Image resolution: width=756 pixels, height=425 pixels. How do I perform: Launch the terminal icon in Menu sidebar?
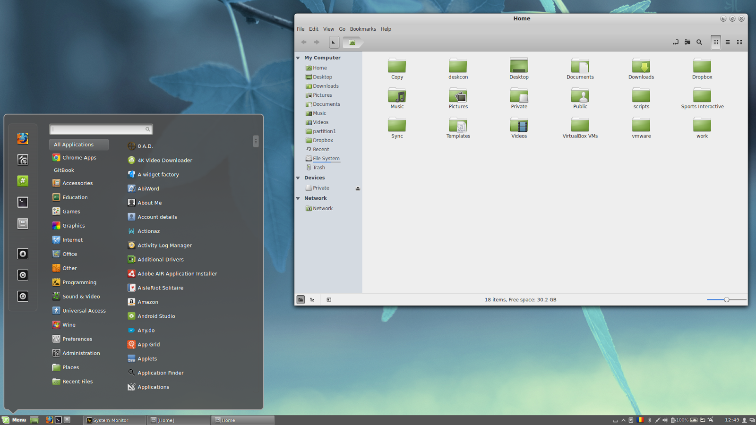(x=23, y=202)
